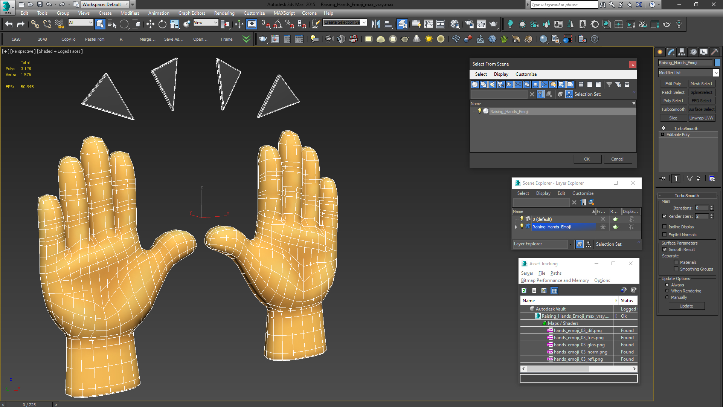Select the Move transform tool
The height and width of the screenshot is (407, 723).
[150, 24]
